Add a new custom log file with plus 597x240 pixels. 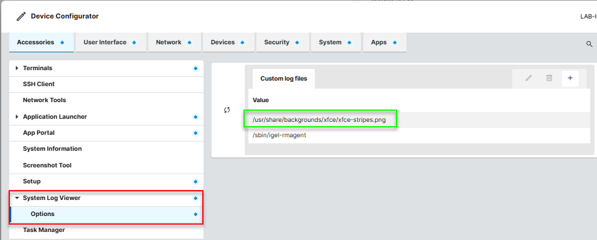(x=570, y=78)
